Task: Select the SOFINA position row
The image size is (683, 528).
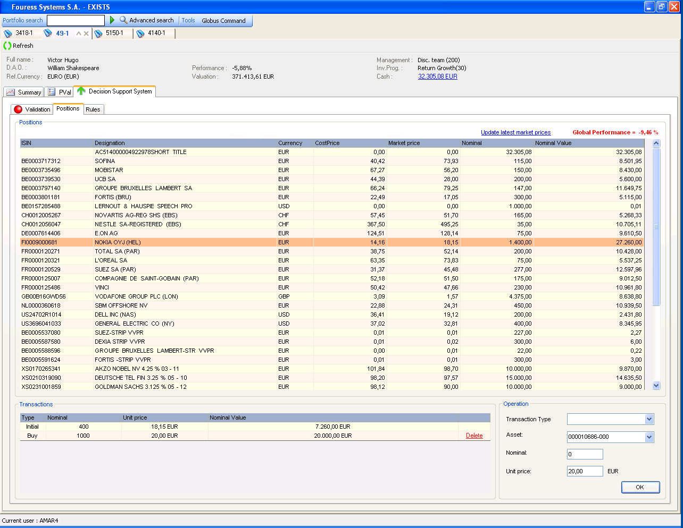Action: (x=332, y=161)
